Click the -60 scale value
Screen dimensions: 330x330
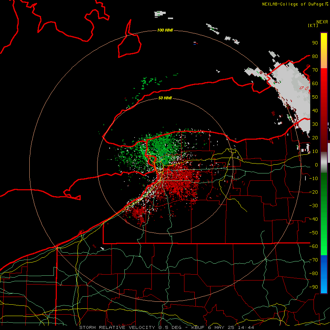(x=313, y=246)
